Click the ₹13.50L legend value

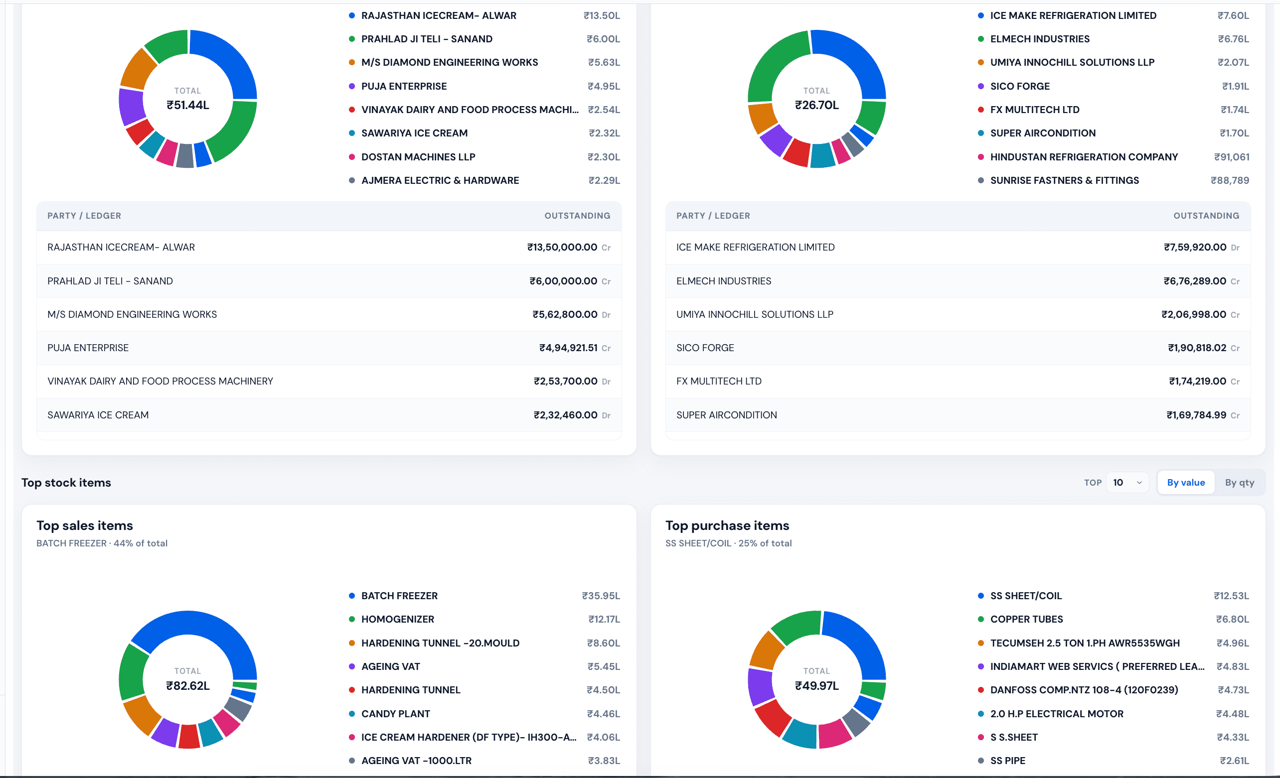pos(602,15)
